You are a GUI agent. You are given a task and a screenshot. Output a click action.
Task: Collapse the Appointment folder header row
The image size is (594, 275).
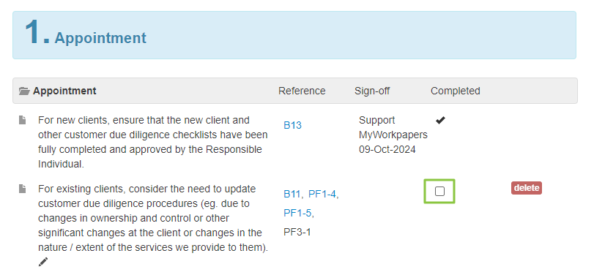pyautogui.click(x=294, y=91)
